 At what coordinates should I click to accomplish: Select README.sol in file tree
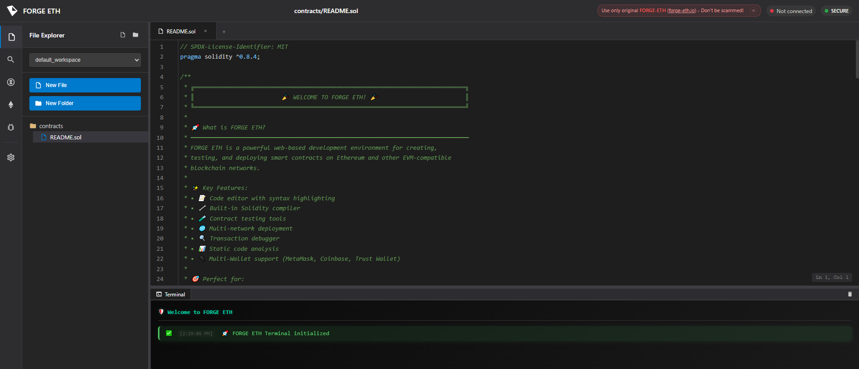pos(90,137)
